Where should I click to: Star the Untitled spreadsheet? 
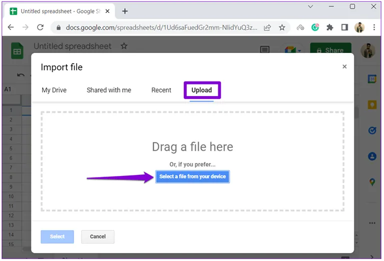point(124,46)
